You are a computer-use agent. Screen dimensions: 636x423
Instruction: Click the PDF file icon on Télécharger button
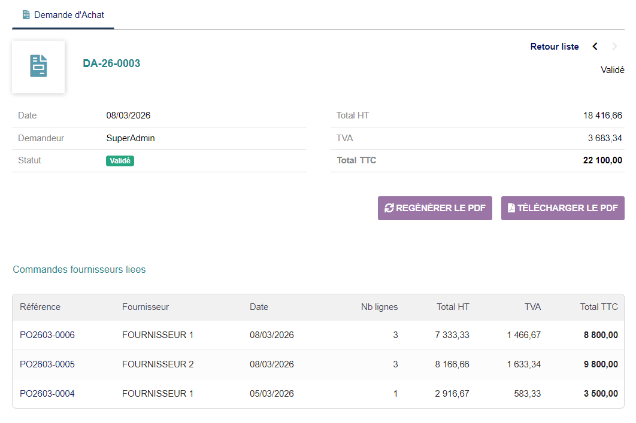click(511, 208)
